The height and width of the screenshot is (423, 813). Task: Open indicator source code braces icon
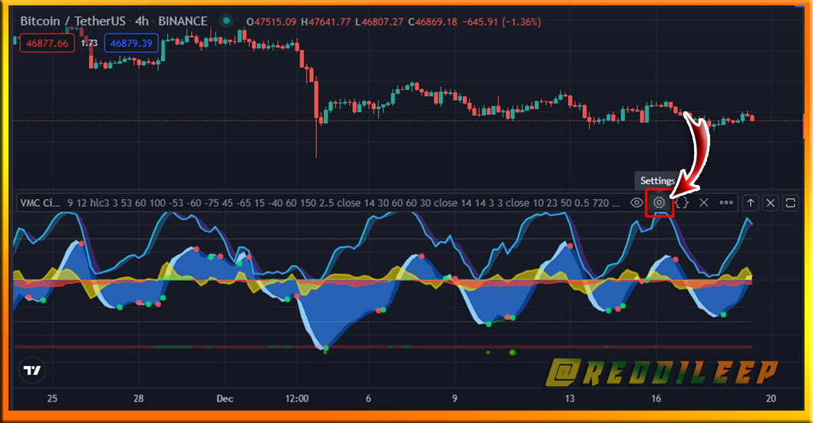click(x=681, y=203)
